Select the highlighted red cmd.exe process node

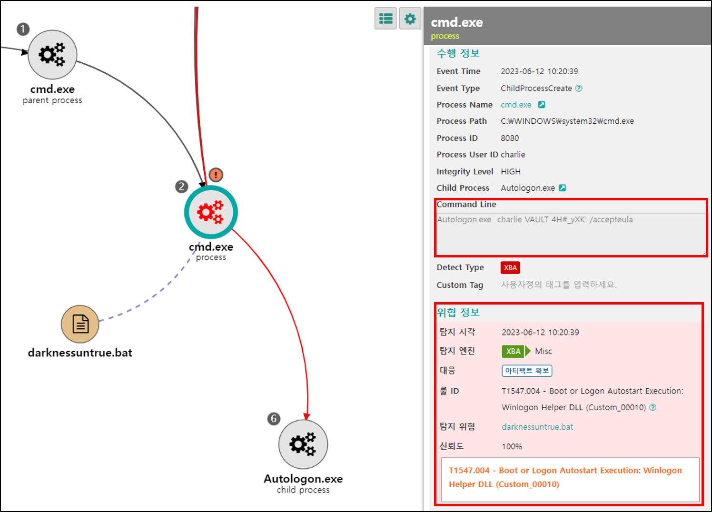pyautogui.click(x=211, y=212)
